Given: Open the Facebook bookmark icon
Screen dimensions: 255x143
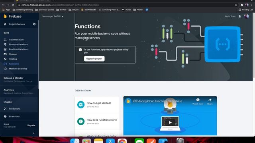Looking at the screenshot, I should pyautogui.click(x=147, y=10).
